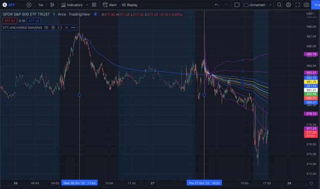Image resolution: width=320 pixels, height=189 pixels.
Task: Change the 1m time interval
Action: click(41, 5)
